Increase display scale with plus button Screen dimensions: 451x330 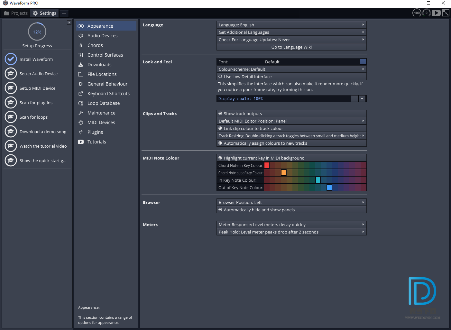click(362, 99)
